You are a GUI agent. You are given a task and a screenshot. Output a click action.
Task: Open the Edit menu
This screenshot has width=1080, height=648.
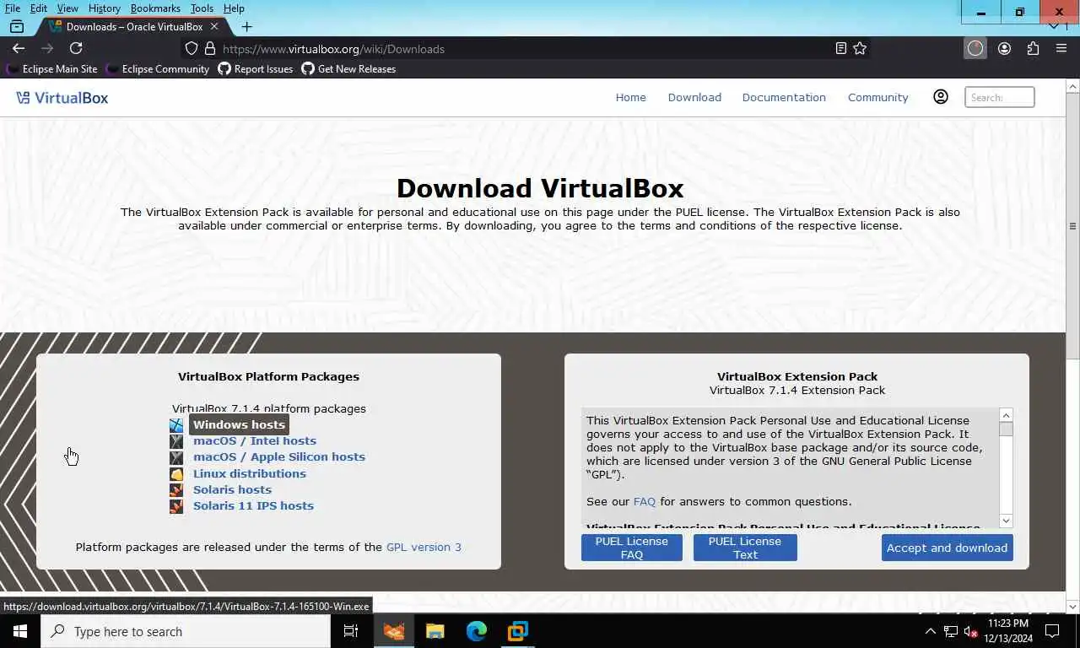[x=39, y=8]
